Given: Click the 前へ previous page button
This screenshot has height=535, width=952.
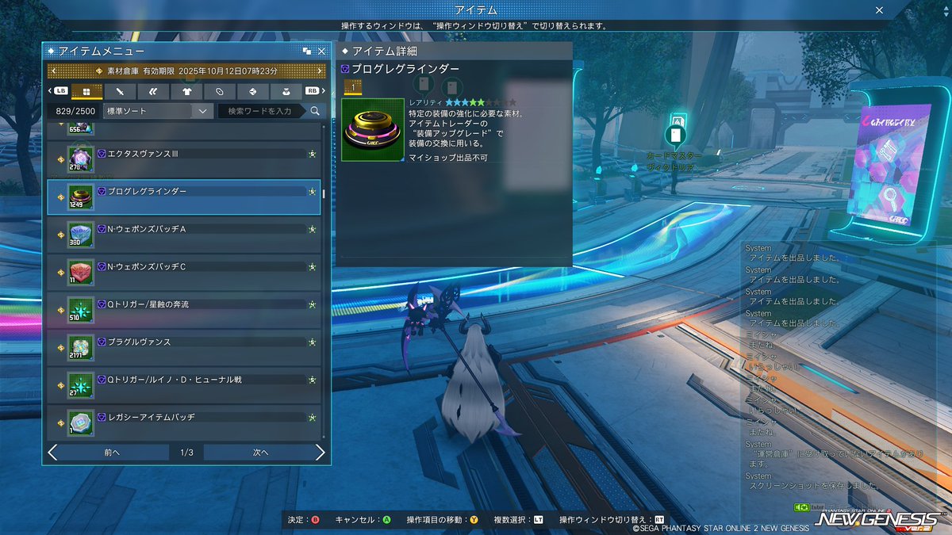Looking at the screenshot, I should [113, 453].
